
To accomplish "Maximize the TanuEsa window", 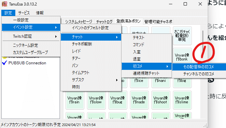I will pyautogui.click(x=185, y=4).
